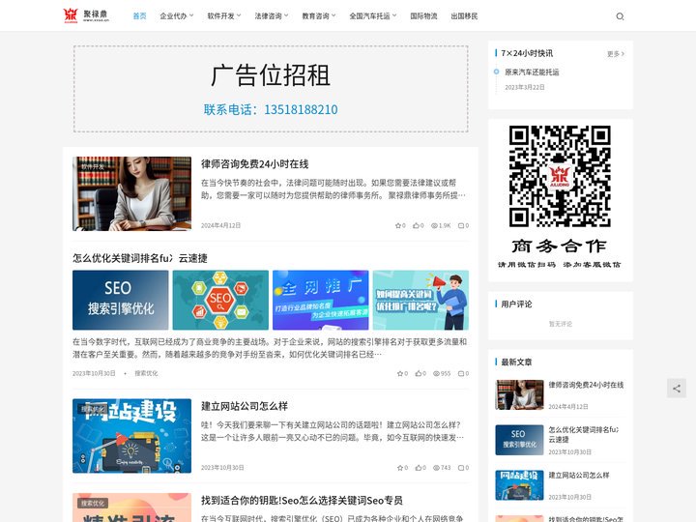Like thumb icon on 建立网站公司怎么样 article
696x522 pixels.
418,468
